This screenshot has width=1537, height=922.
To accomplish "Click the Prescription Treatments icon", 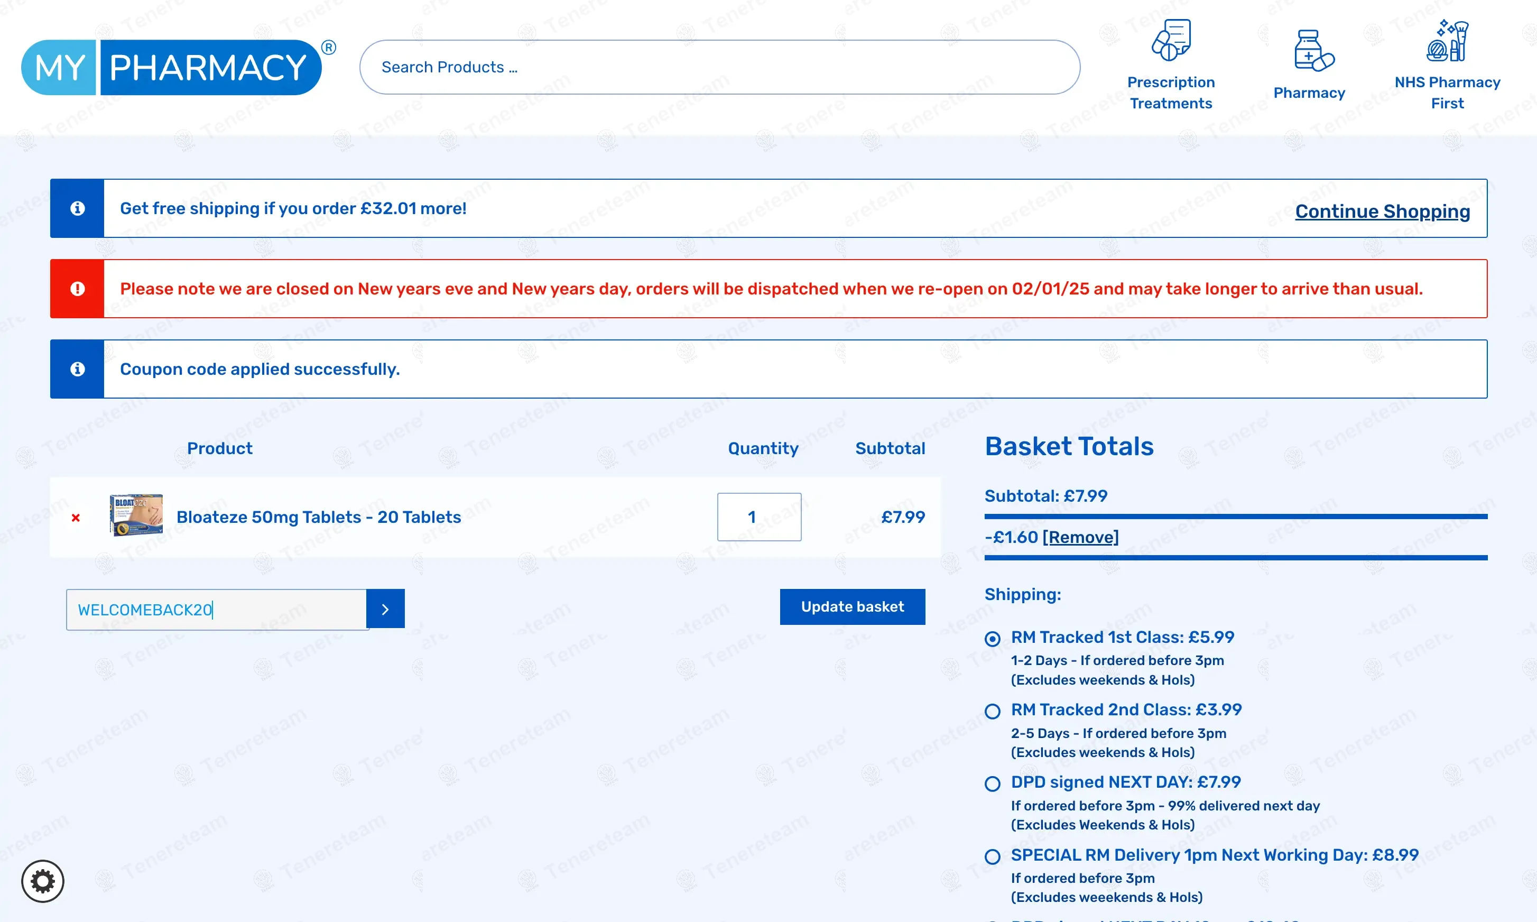I will click(1171, 41).
